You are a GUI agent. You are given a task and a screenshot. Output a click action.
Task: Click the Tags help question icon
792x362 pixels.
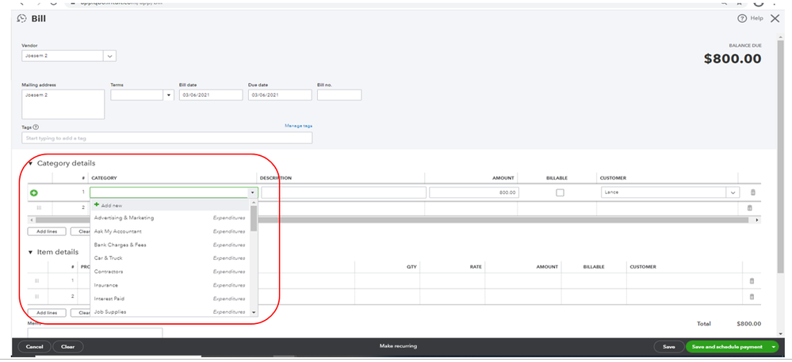pyautogui.click(x=36, y=128)
